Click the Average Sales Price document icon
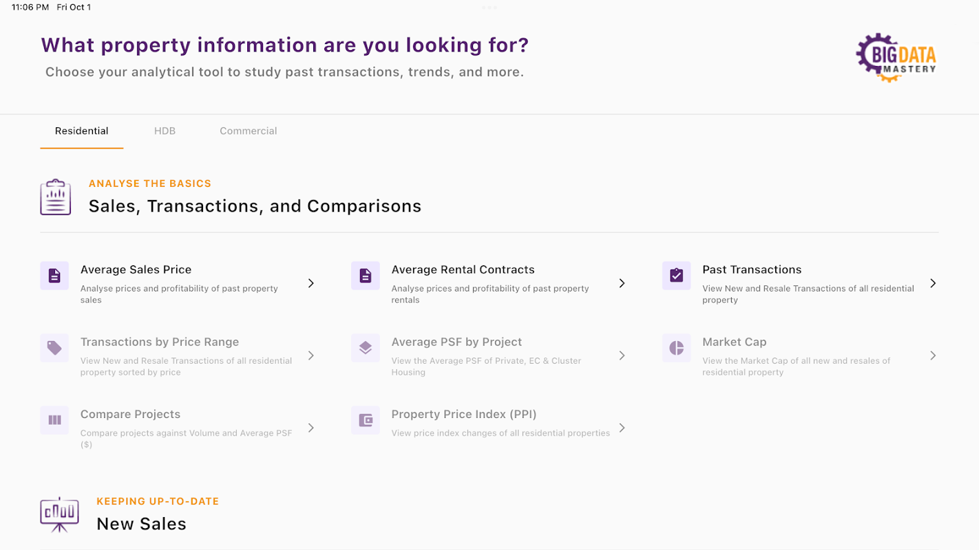 (54, 276)
